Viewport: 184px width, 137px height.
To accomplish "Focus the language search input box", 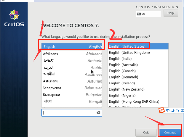I will pyautogui.click(x=72, y=113).
